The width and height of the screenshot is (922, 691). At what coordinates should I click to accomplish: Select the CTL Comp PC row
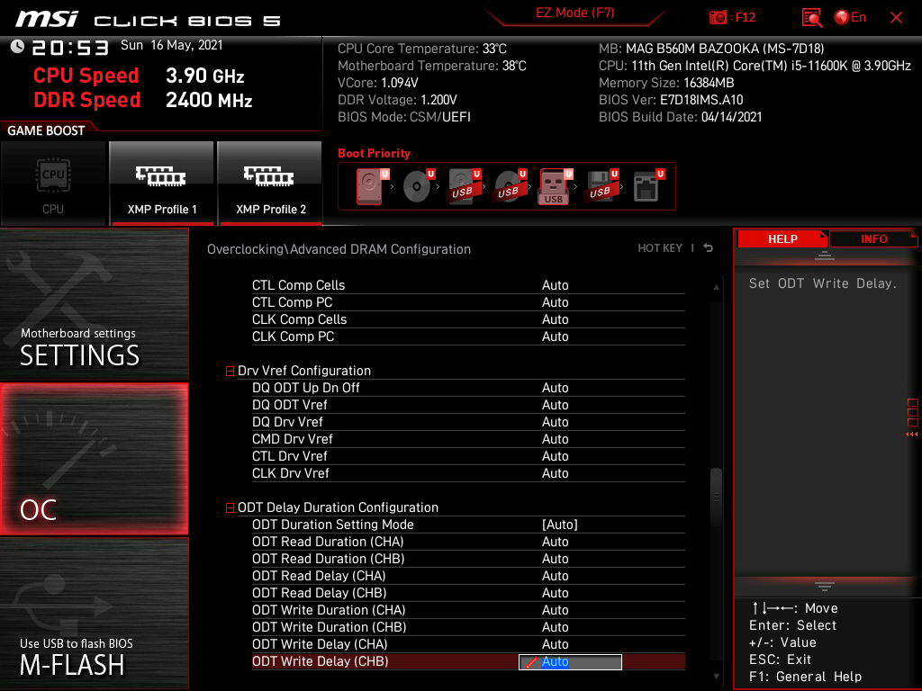point(468,302)
